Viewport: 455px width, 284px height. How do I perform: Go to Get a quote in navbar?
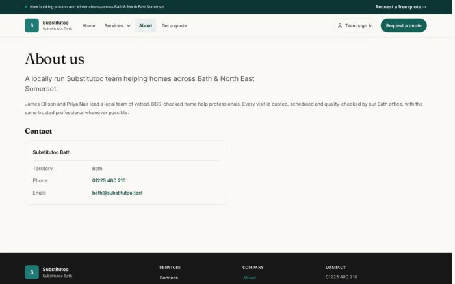[x=174, y=25]
